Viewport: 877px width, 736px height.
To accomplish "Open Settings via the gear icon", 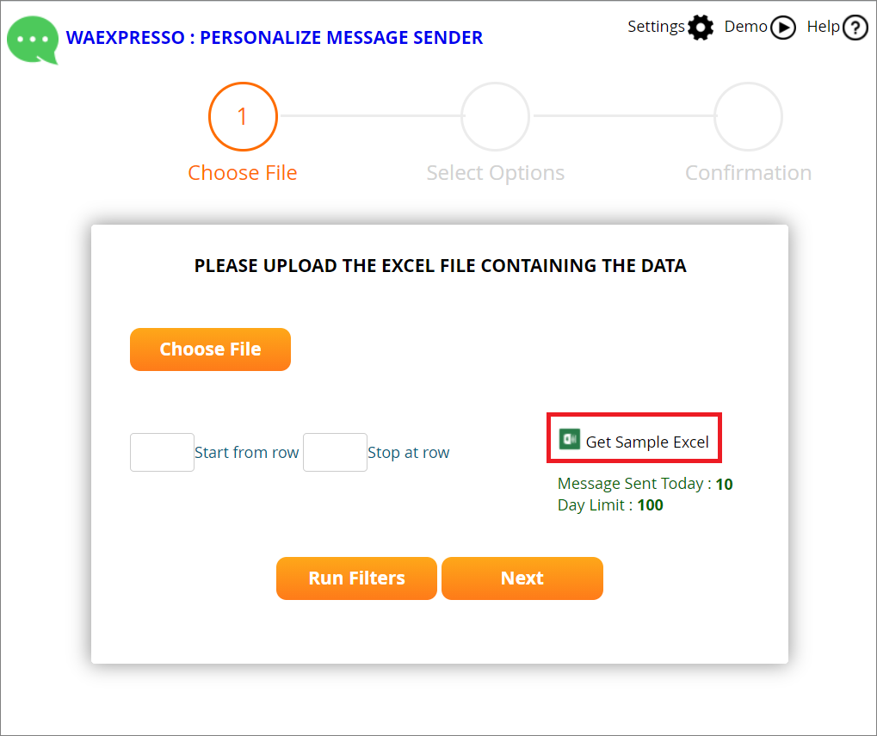I will 701,28.
